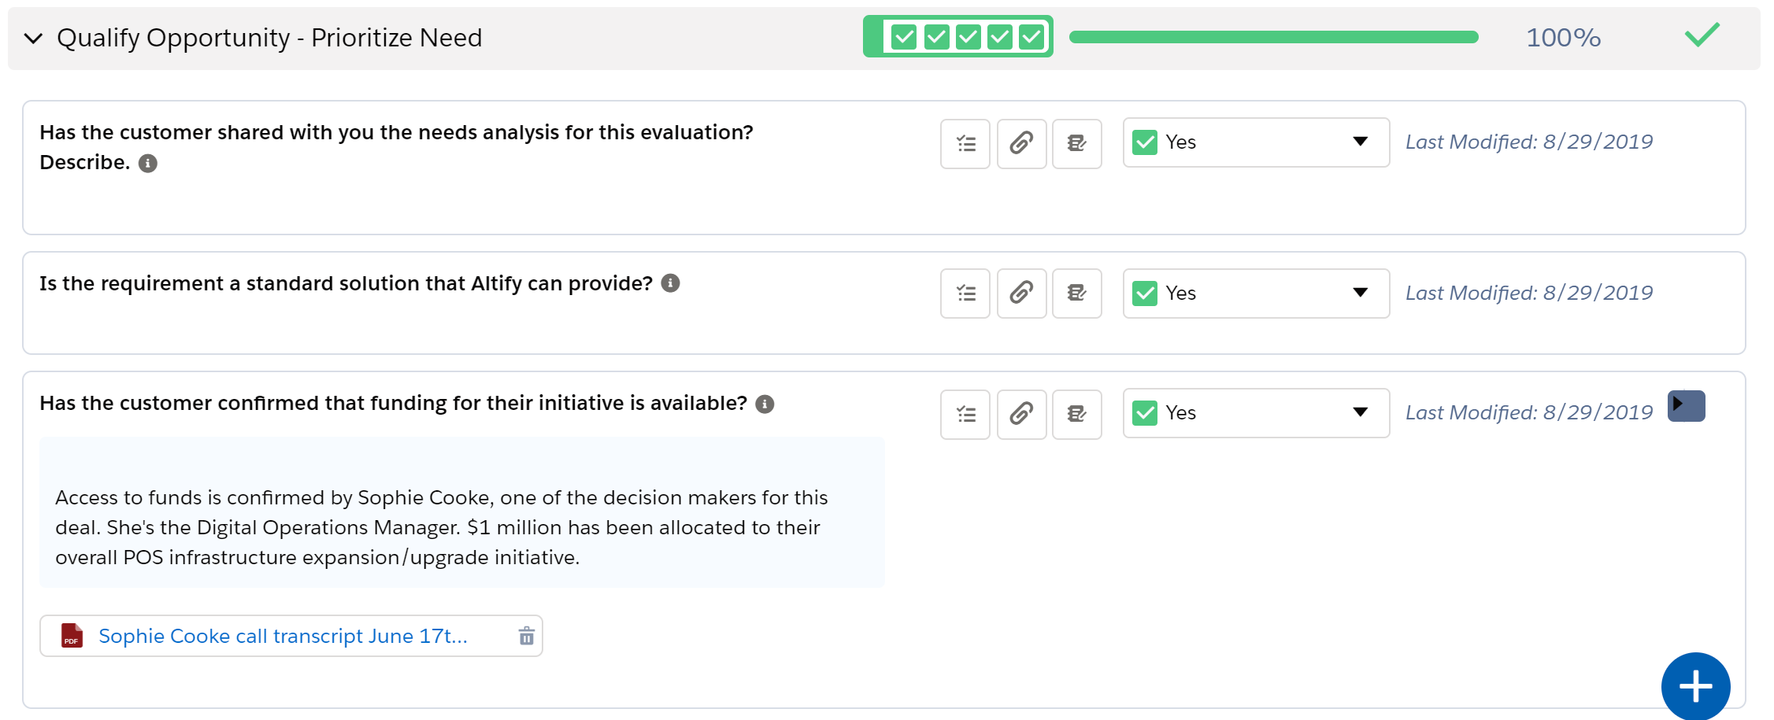Open checklist icon for needs analysis question
Screen dimensions: 1774x720
pos(965,143)
